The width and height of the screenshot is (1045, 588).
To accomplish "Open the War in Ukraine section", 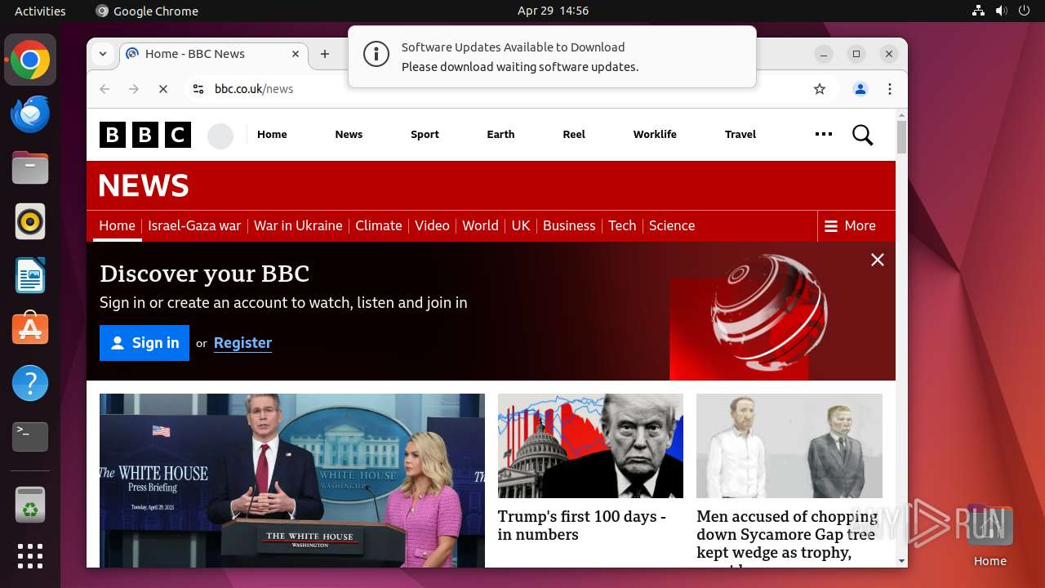I will point(298,226).
